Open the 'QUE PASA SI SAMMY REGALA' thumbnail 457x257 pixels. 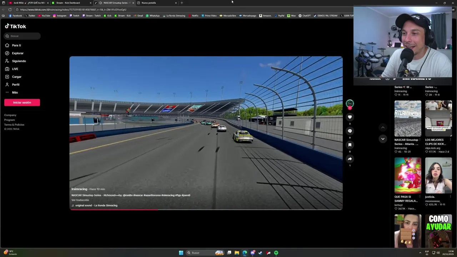408,175
